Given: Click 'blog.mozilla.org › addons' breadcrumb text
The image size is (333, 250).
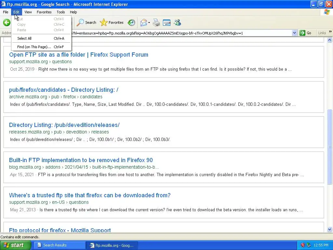Looking at the screenshot, I should (35, 167).
